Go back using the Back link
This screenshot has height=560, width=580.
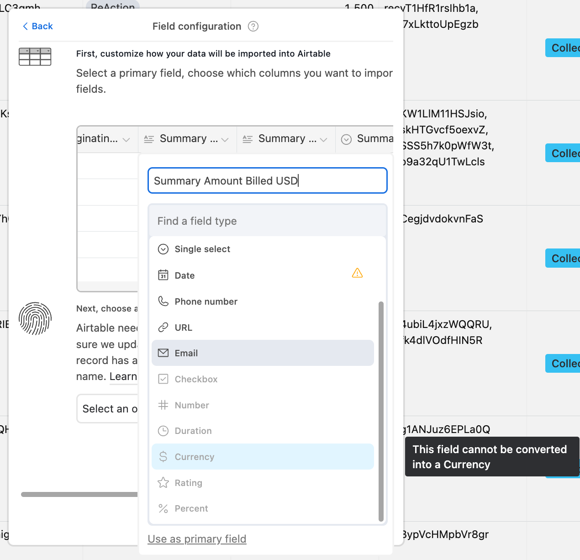click(38, 26)
